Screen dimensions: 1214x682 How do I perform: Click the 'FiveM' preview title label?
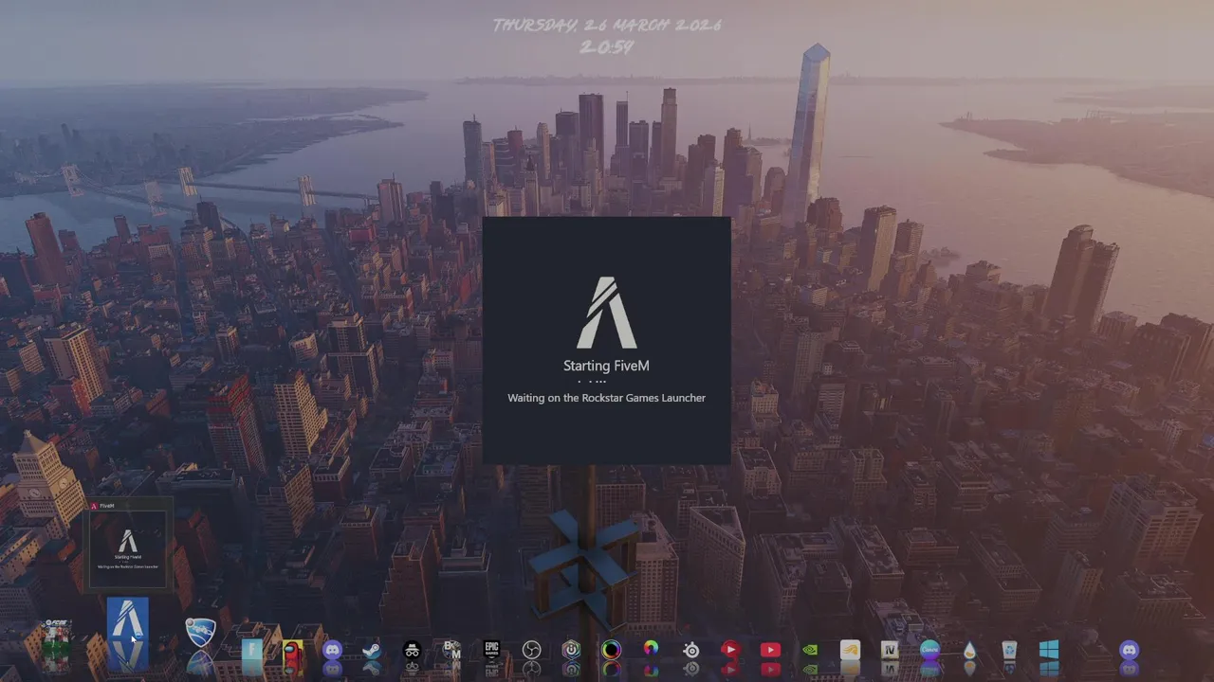[x=107, y=506]
